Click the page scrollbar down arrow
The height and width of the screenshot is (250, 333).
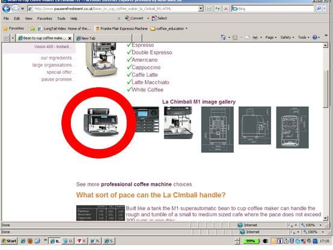(x=325, y=218)
